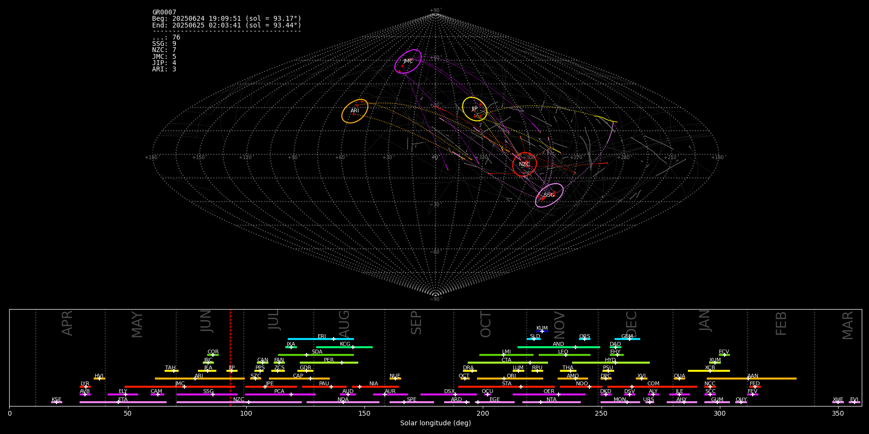The width and height of the screenshot is (869, 434).
Task: Click the OER shower bar
Action: point(549,394)
